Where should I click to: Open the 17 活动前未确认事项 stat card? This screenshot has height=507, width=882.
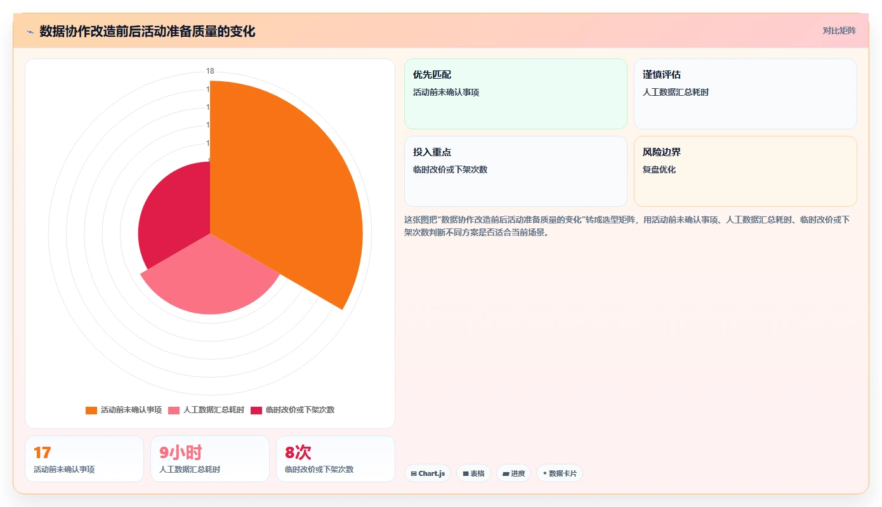coord(84,459)
